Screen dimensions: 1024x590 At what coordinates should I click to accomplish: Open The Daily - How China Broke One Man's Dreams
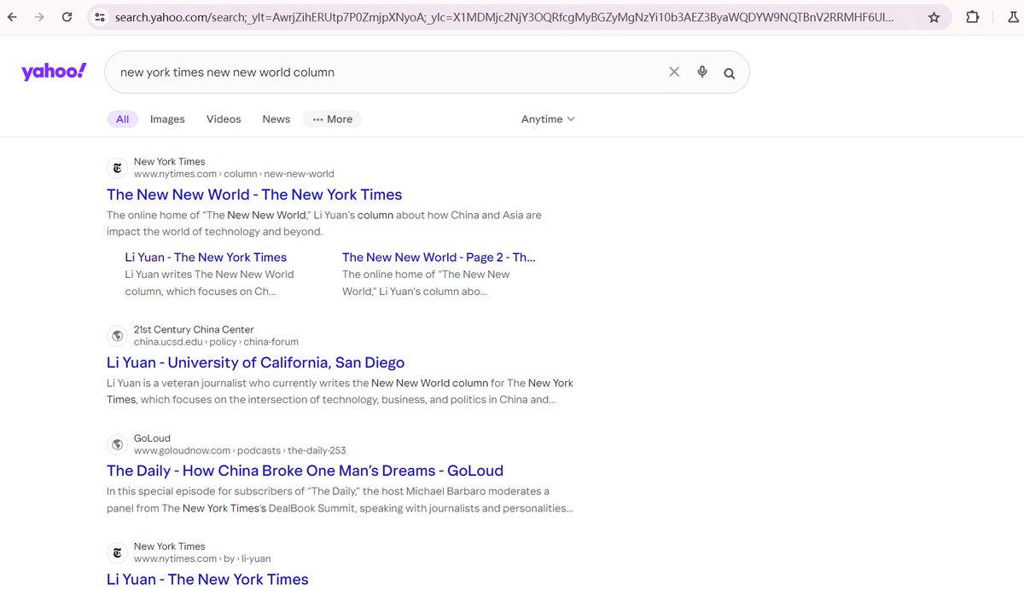(x=305, y=471)
